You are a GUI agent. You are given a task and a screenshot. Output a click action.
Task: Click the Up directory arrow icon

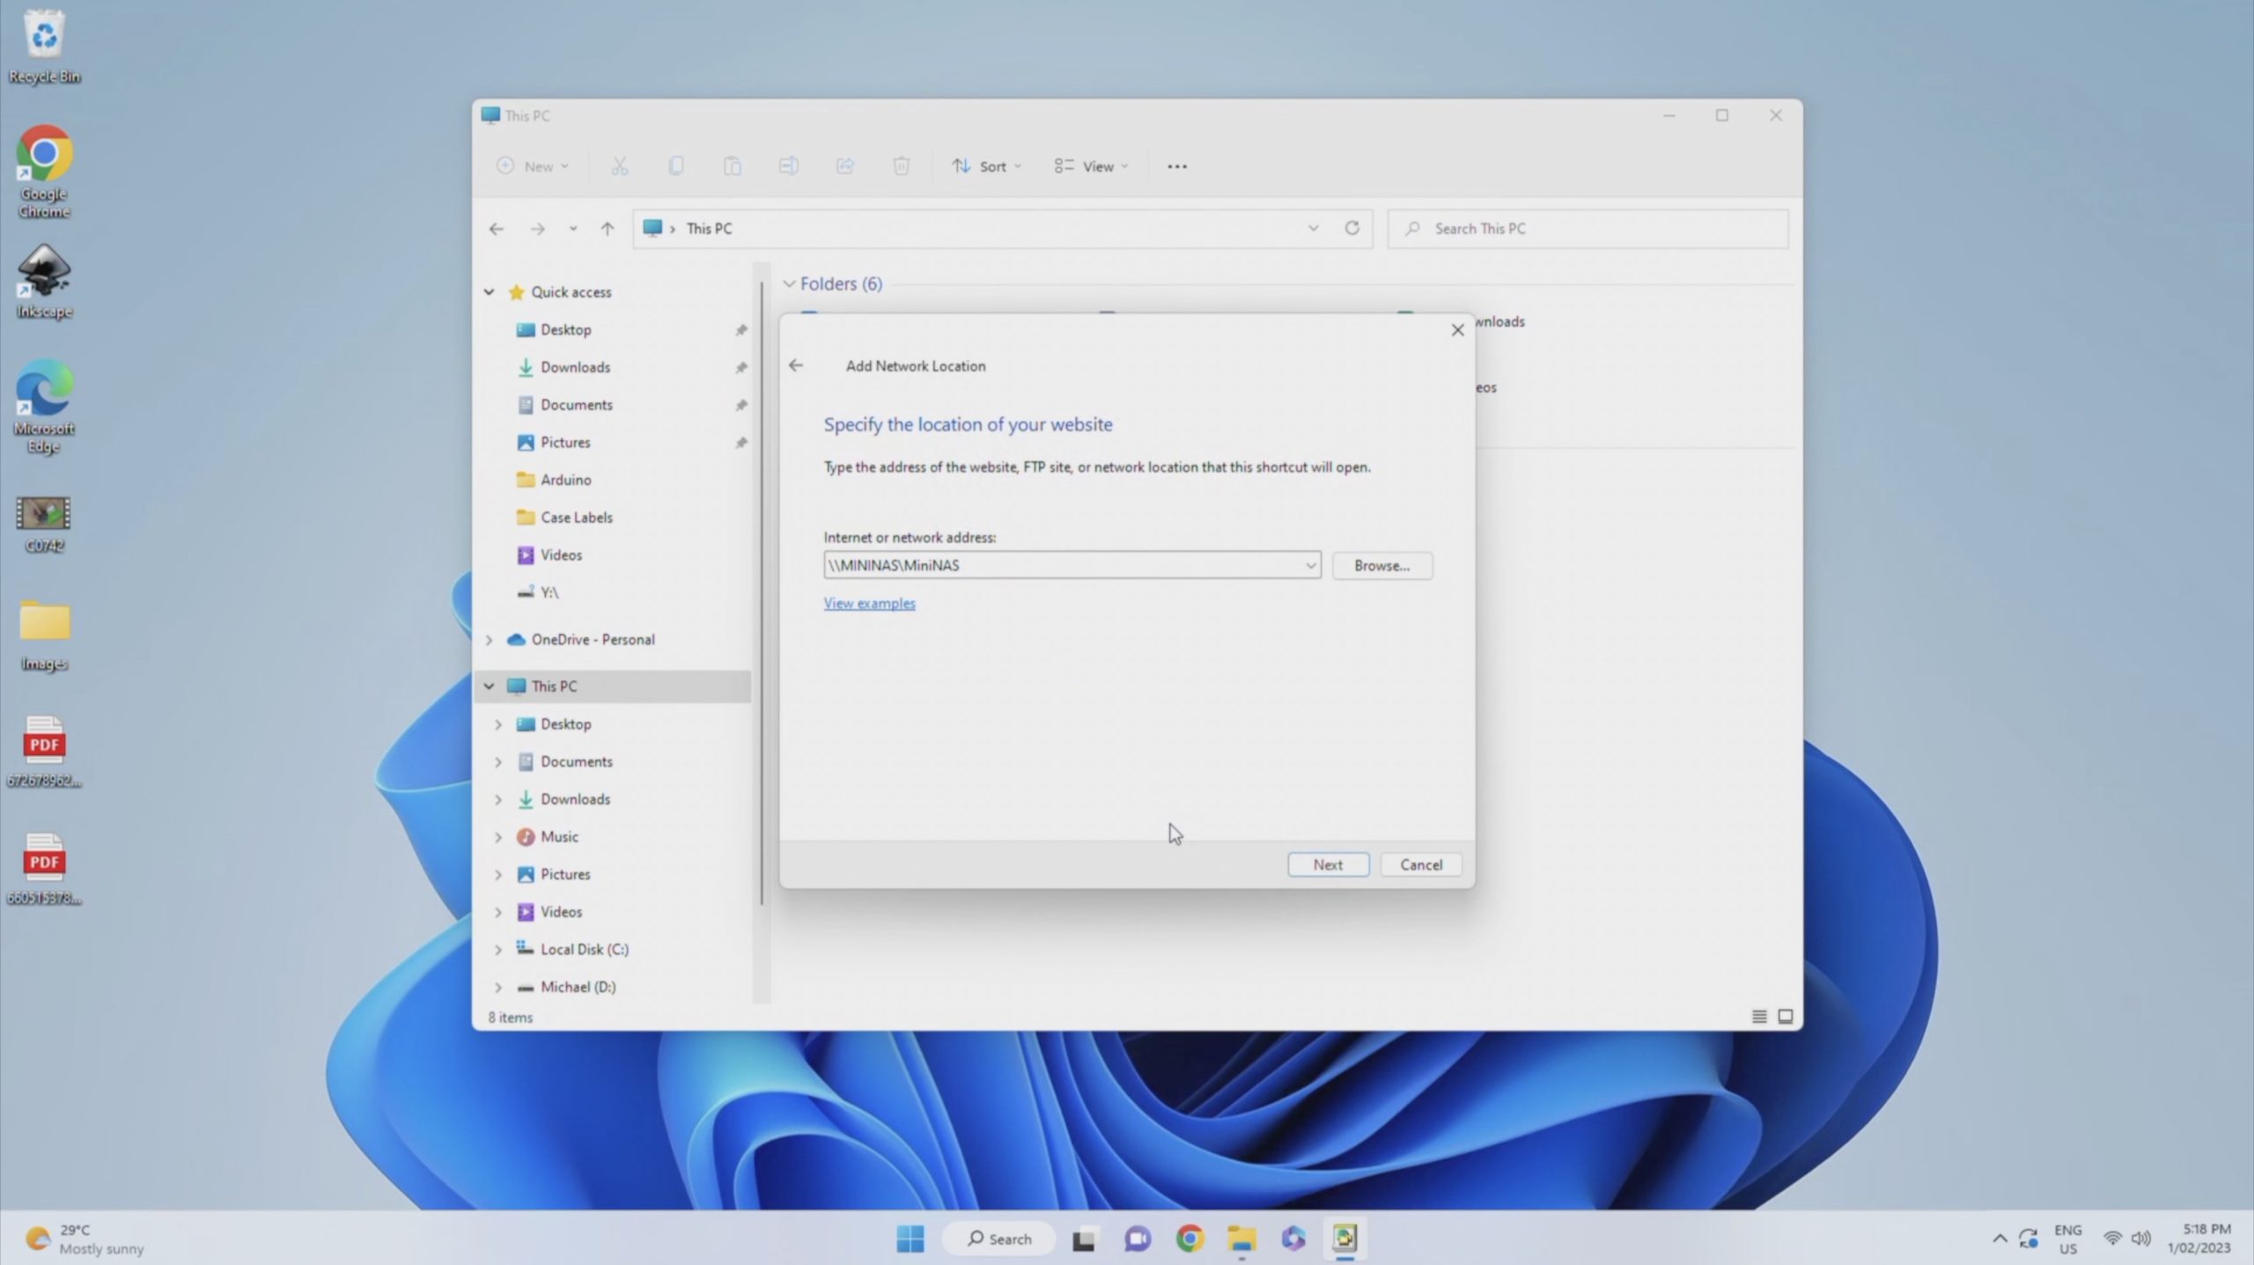point(608,229)
